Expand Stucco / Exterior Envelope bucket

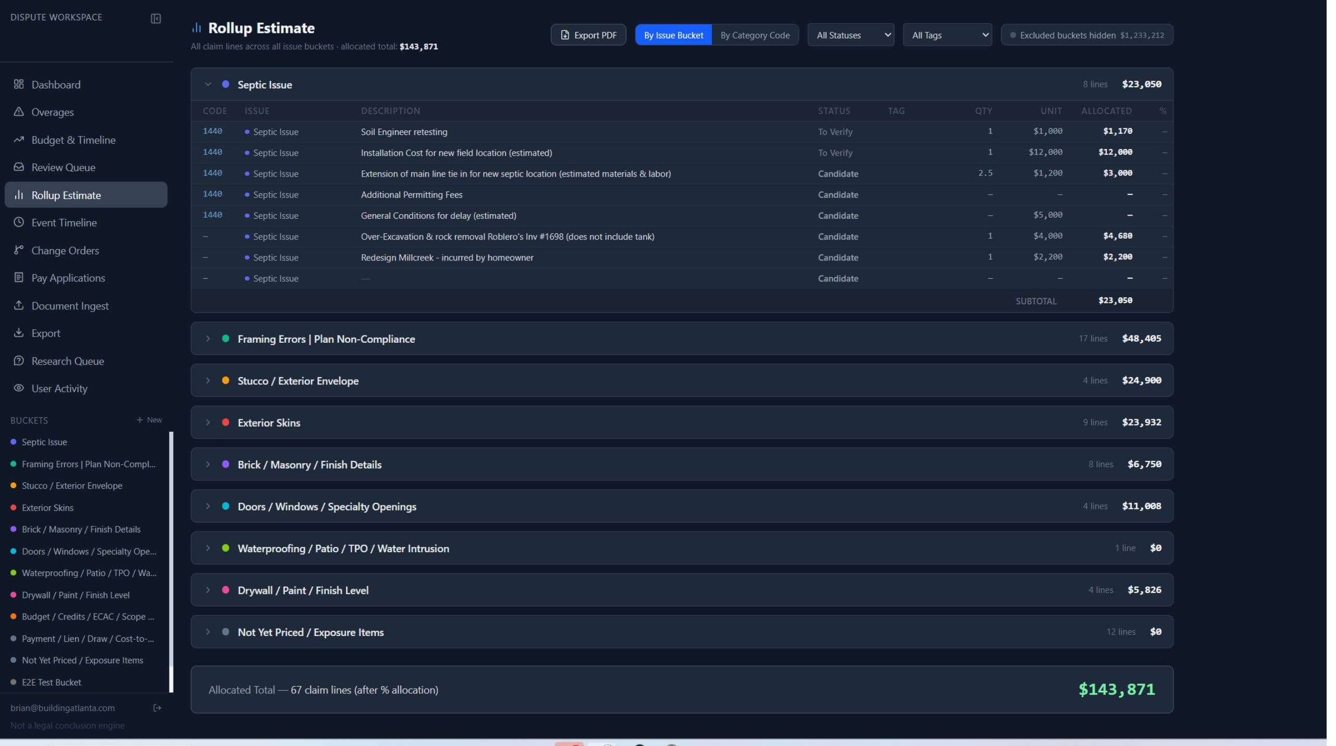(208, 381)
